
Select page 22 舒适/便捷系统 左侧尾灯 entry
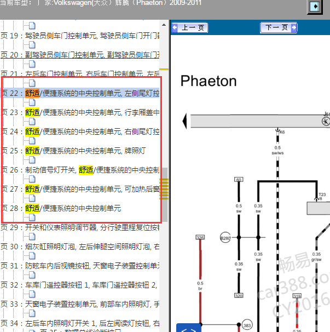[80, 93]
